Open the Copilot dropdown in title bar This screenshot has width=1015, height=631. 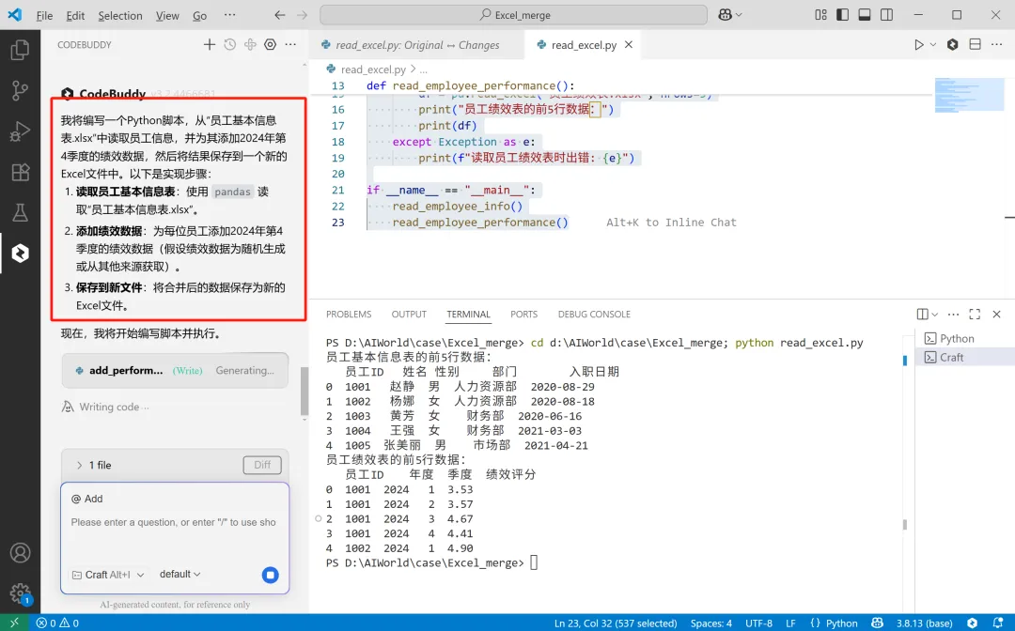point(730,15)
